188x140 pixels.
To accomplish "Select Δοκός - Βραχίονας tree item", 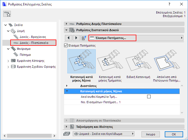I will tap(33, 37).
